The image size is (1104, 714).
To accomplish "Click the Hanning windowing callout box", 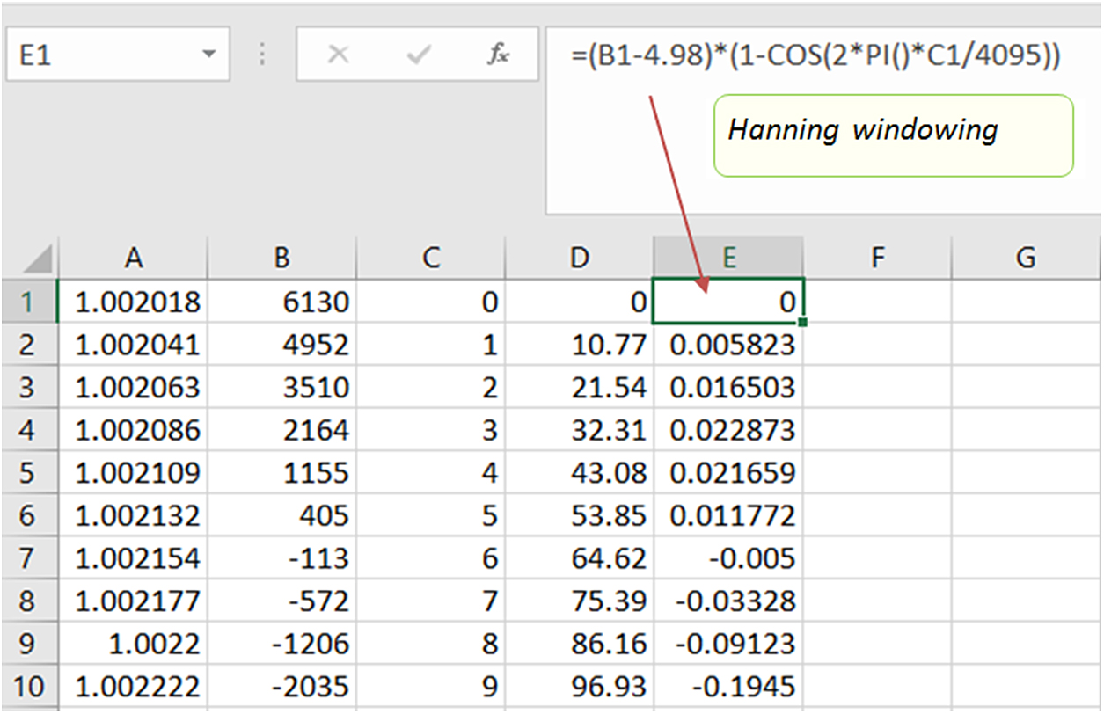I will click(x=892, y=136).
